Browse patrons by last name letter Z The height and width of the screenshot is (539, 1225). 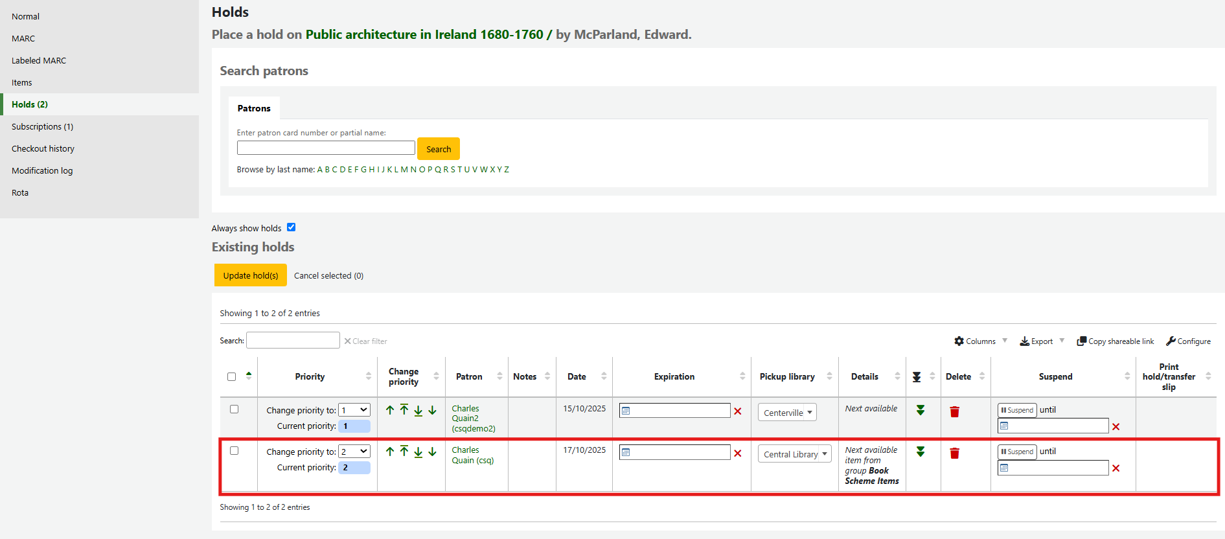click(x=507, y=170)
